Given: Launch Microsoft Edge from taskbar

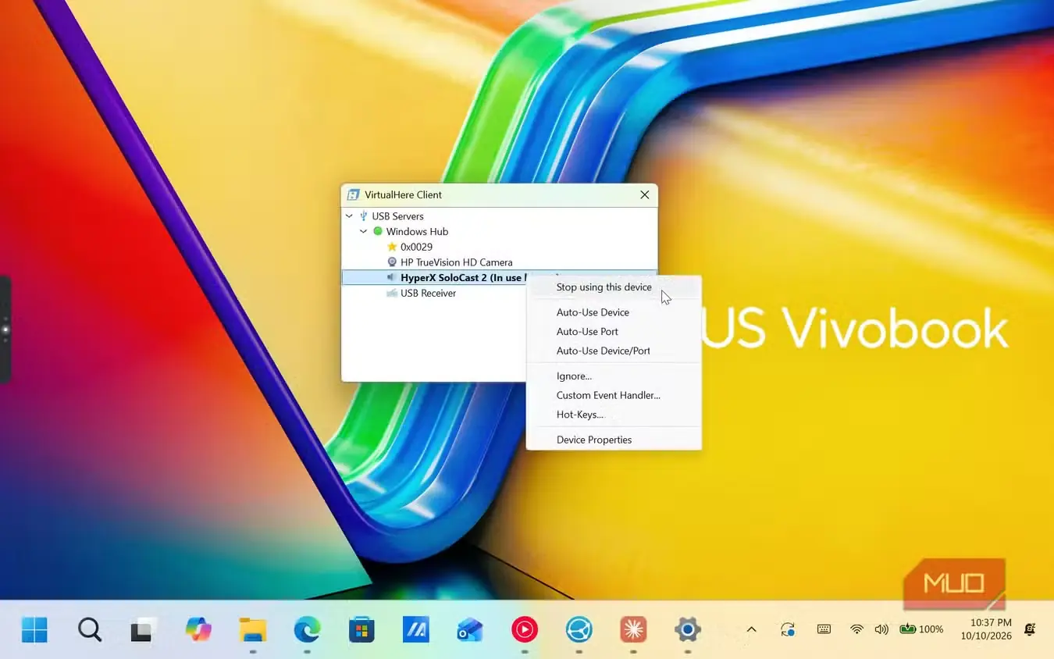Looking at the screenshot, I should click(x=307, y=629).
